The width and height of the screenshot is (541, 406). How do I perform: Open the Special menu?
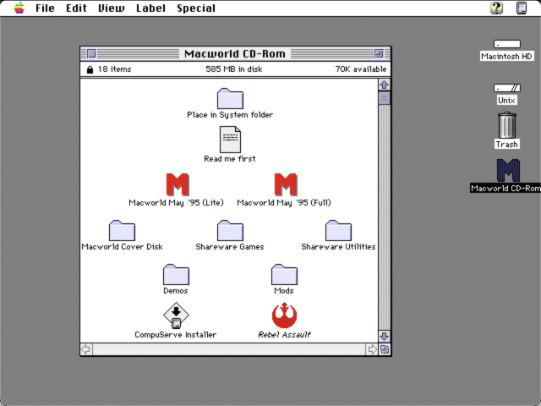(196, 8)
